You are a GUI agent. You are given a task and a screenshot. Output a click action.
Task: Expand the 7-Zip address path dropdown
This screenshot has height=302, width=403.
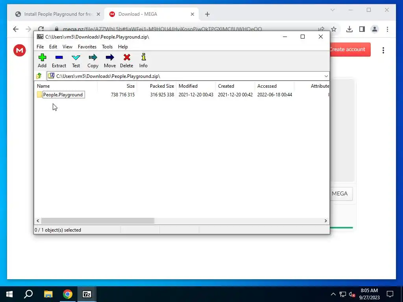coord(326,76)
